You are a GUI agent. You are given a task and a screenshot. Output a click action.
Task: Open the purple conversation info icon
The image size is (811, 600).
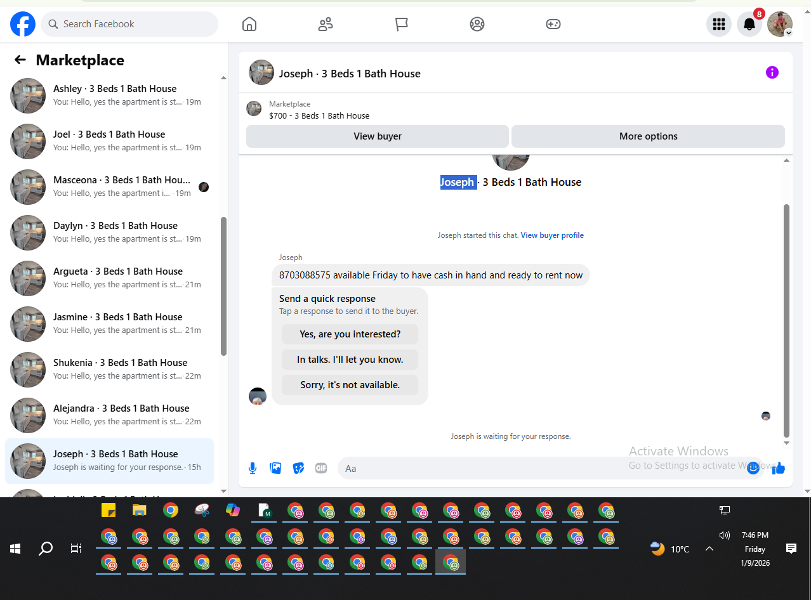[772, 72]
